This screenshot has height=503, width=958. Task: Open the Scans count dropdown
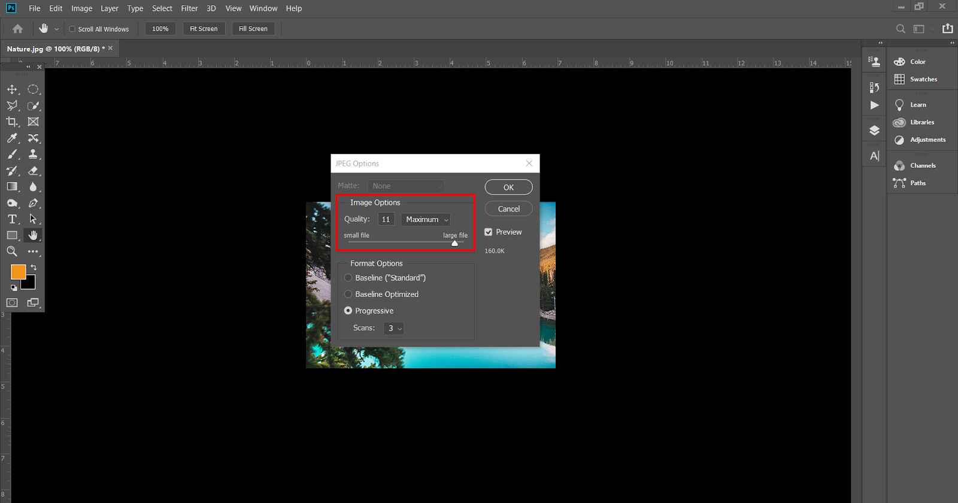pyautogui.click(x=394, y=328)
